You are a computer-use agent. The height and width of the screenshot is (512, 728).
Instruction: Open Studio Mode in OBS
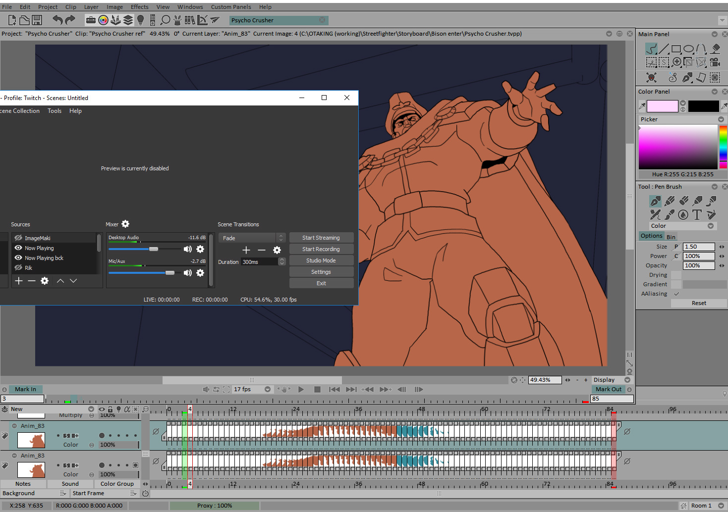[x=321, y=260]
